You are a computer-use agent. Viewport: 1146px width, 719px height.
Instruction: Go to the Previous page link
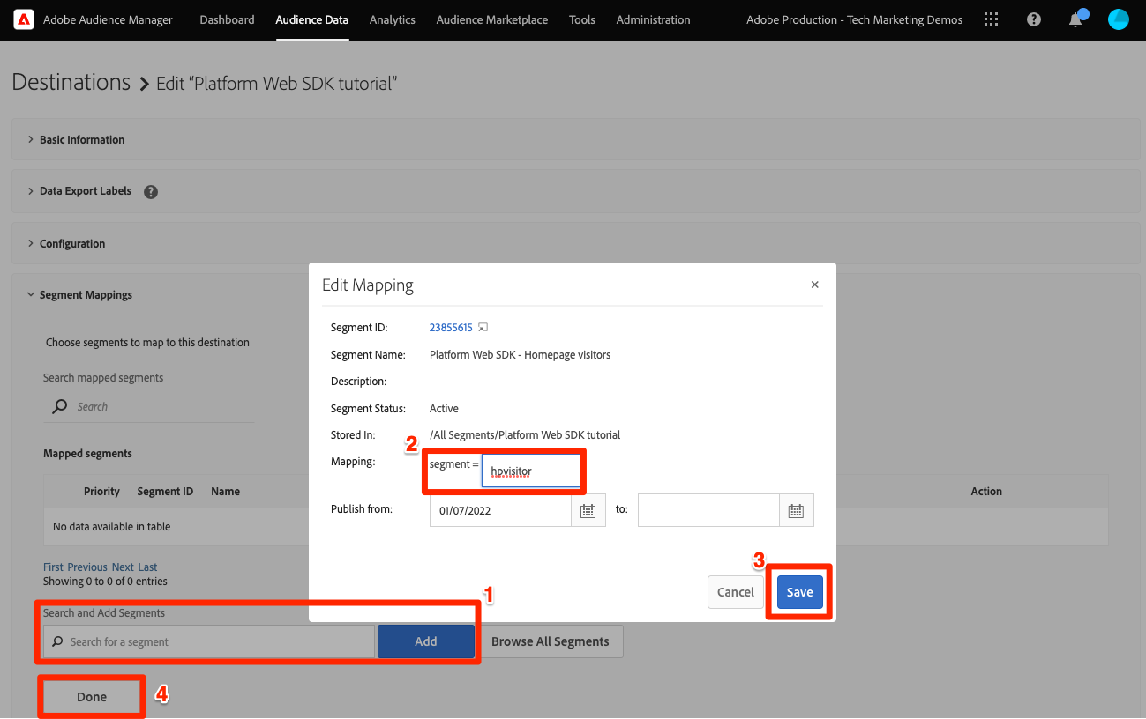point(87,567)
